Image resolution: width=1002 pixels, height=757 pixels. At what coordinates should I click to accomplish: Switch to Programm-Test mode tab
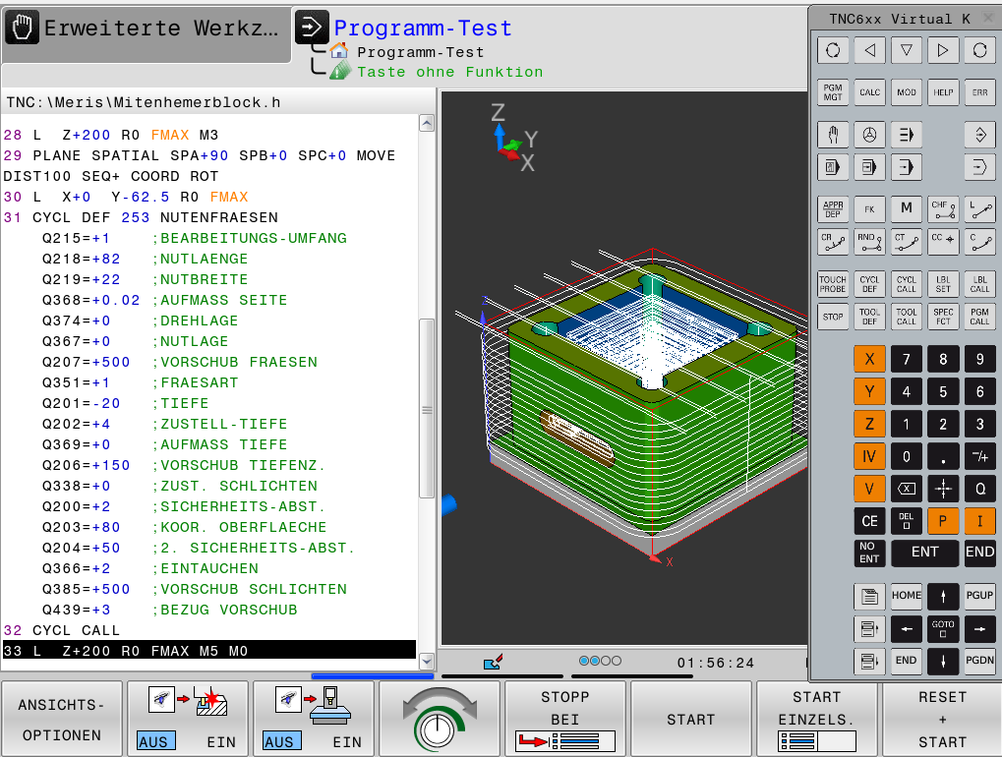[423, 29]
